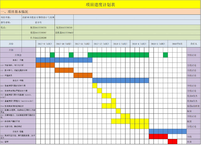Image resolution: width=201 pixels, height=145 pixels.
Task: Select the 2018-3 (4周) month header
Action: pyautogui.click(x=121, y=44)
